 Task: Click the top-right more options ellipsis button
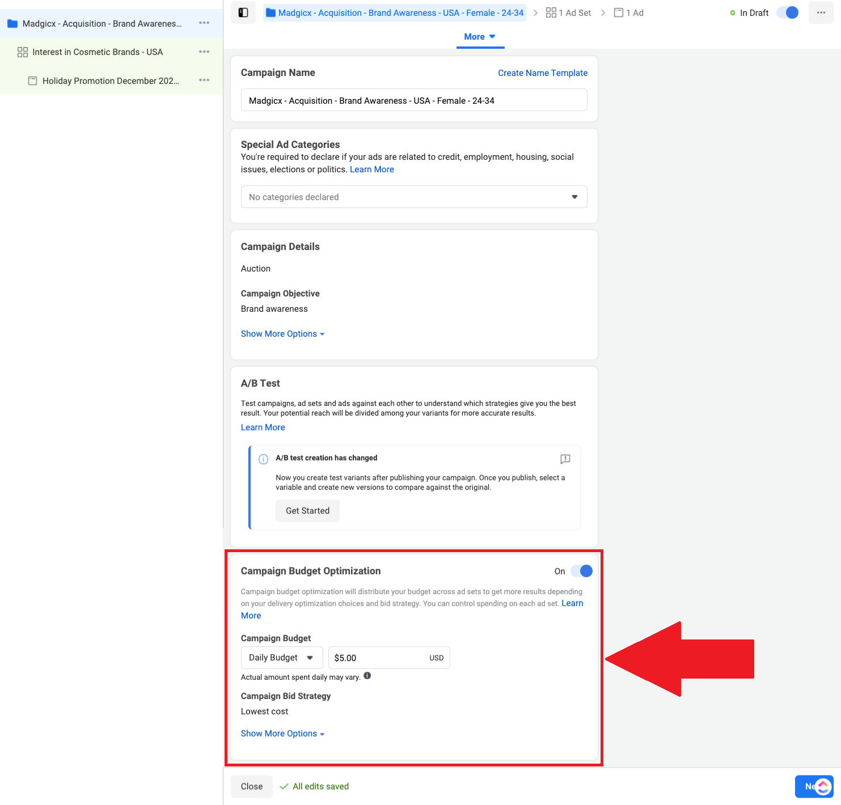(x=821, y=12)
